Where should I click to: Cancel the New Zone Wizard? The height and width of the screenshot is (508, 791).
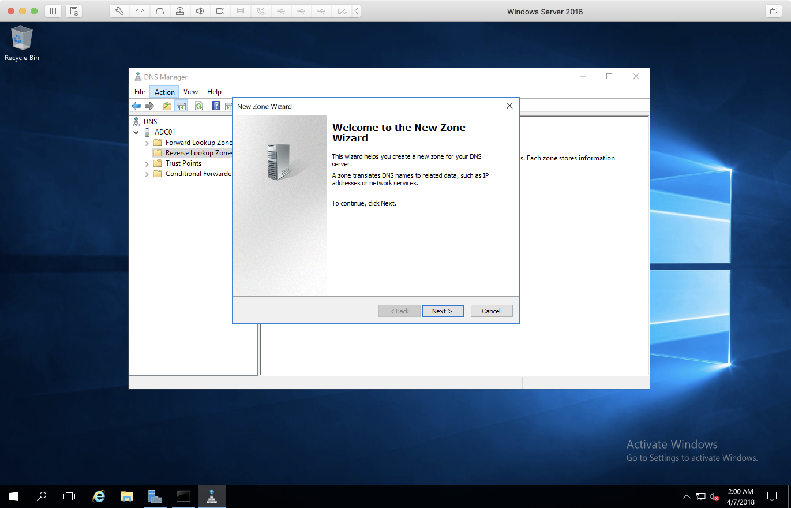click(x=492, y=311)
